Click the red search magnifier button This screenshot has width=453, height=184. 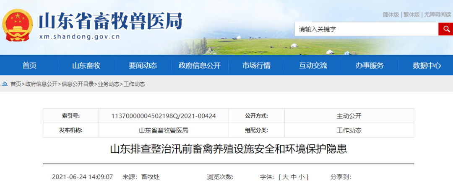coord(445,29)
